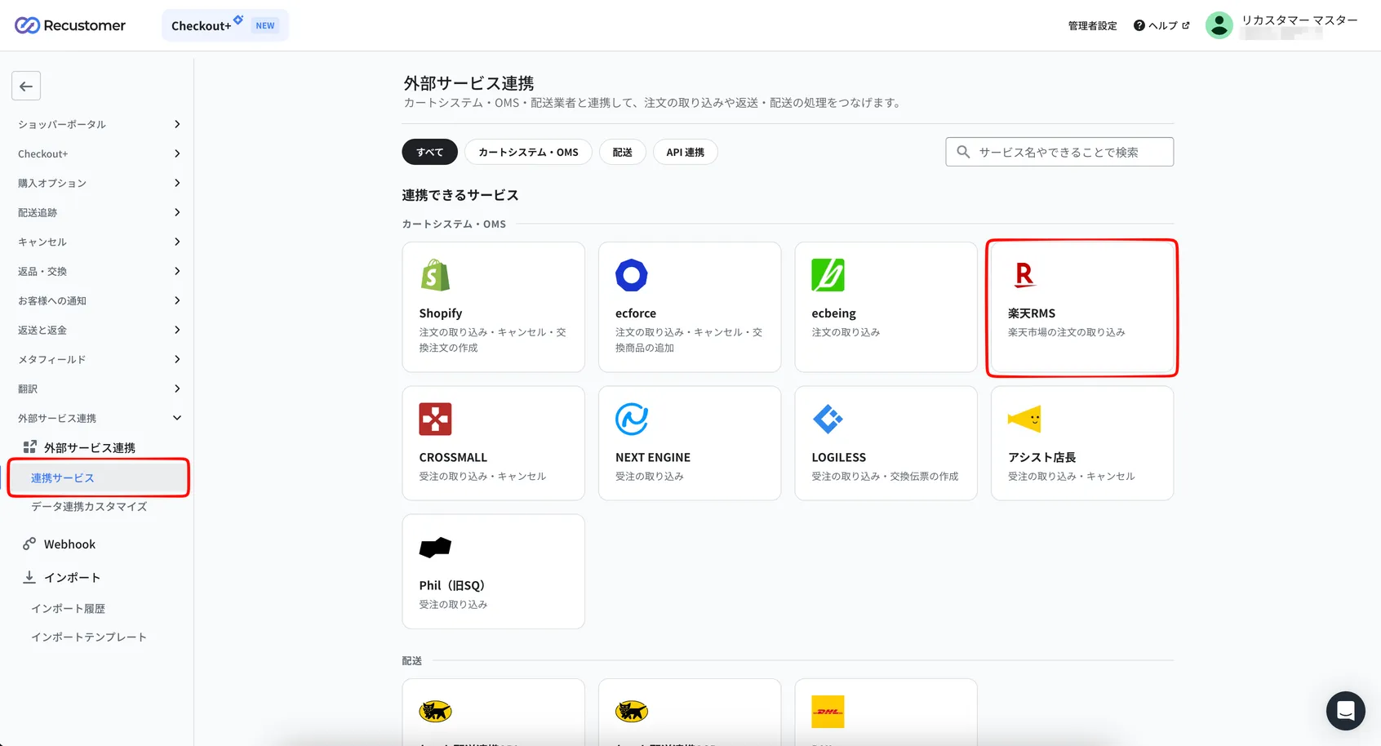Expand the 配送追跡 section
The height and width of the screenshot is (746, 1381).
pos(98,212)
